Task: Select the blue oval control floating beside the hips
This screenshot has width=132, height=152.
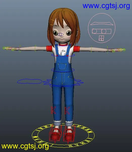Action: click(29, 81)
